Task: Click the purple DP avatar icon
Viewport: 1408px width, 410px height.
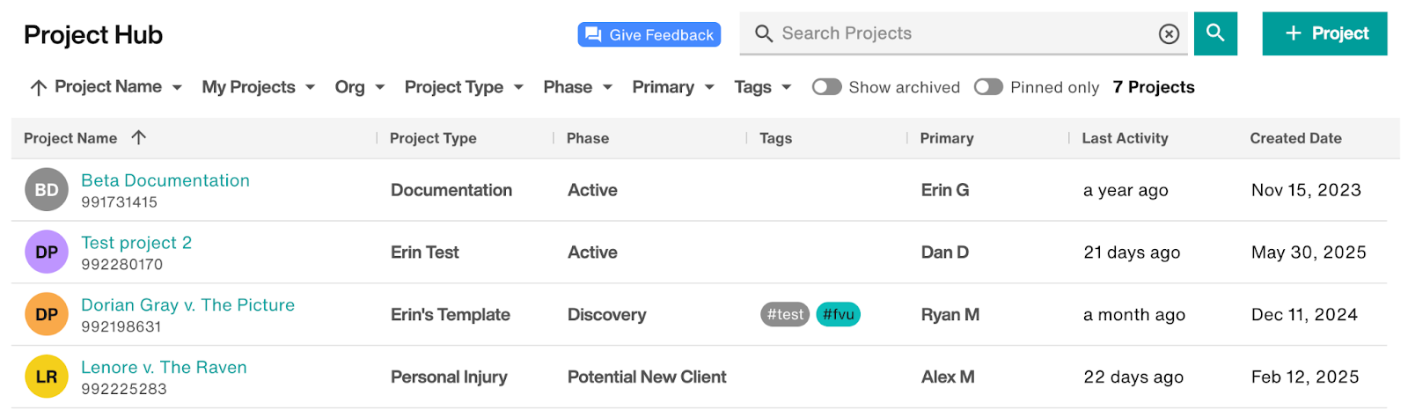Action: 47,253
